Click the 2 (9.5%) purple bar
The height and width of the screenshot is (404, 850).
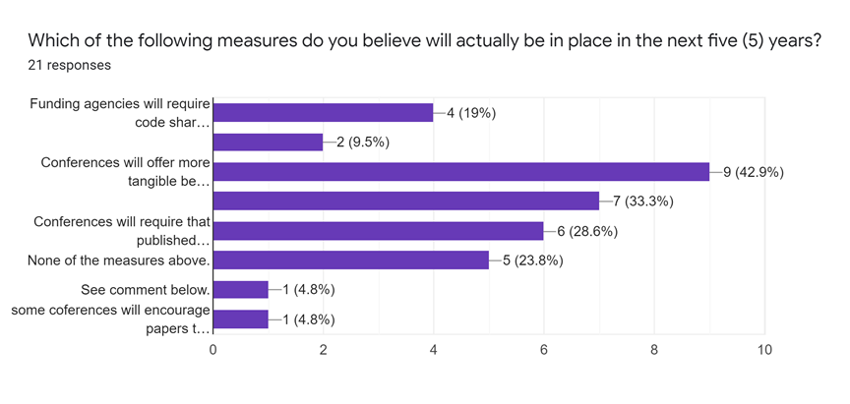[268, 143]
